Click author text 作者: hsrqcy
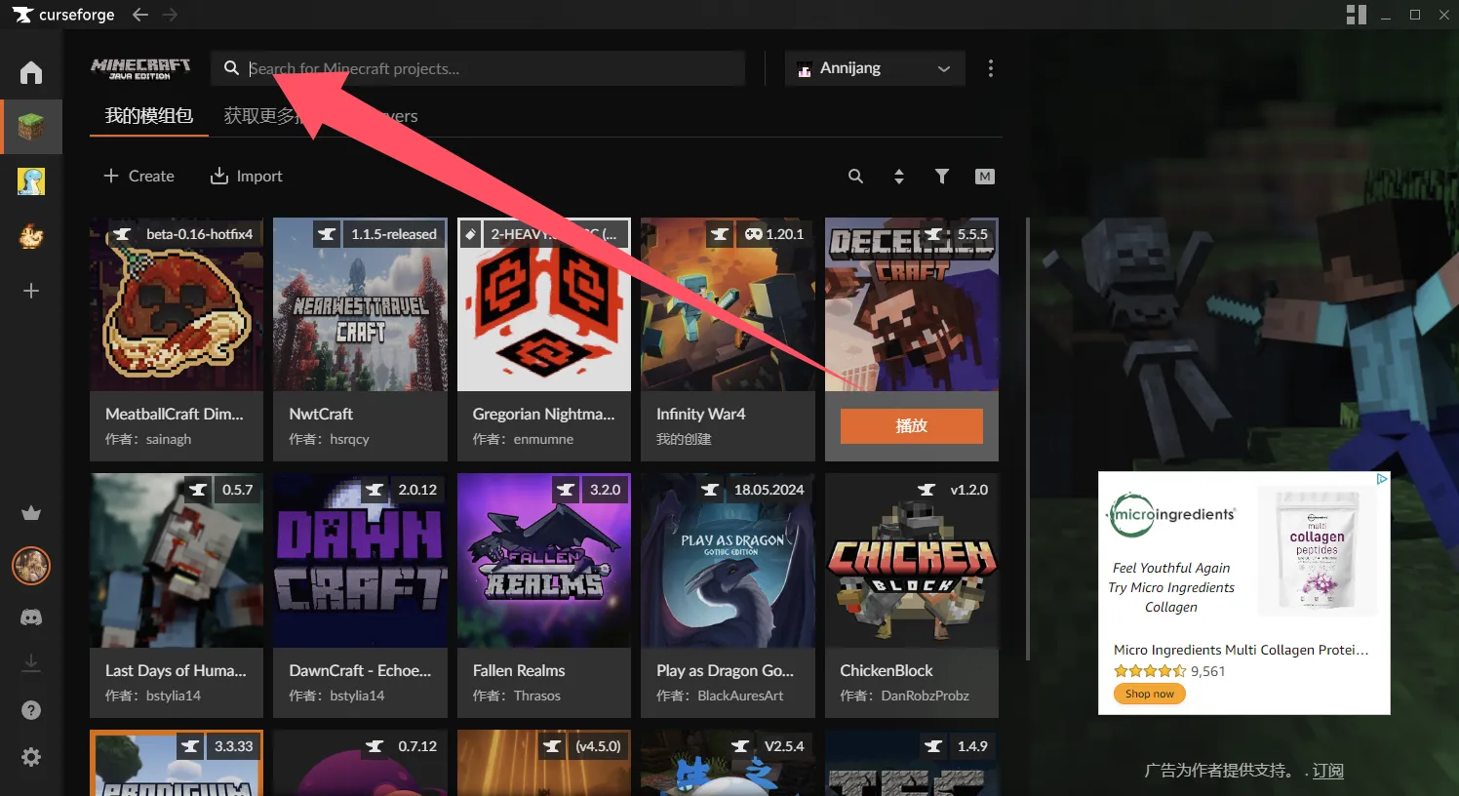1459x796 pixels. (x=329, y=439)
